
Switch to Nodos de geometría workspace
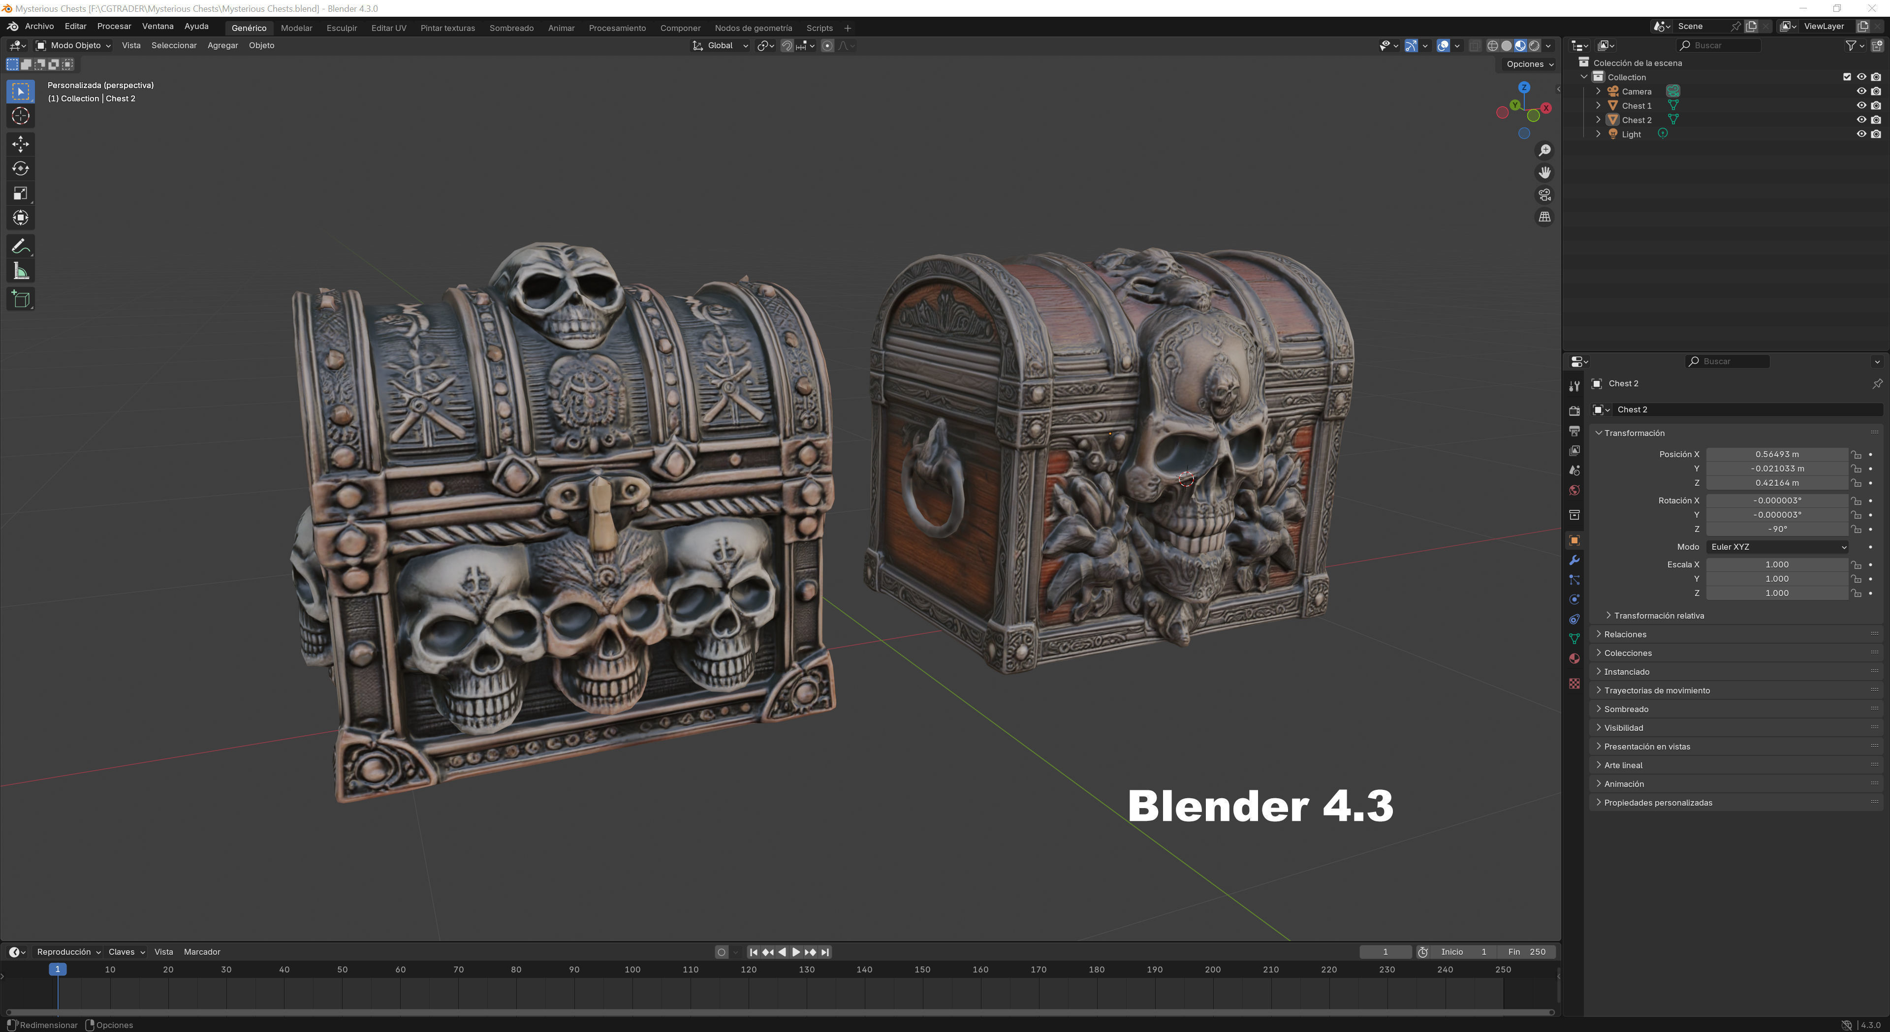pos(754,28)
